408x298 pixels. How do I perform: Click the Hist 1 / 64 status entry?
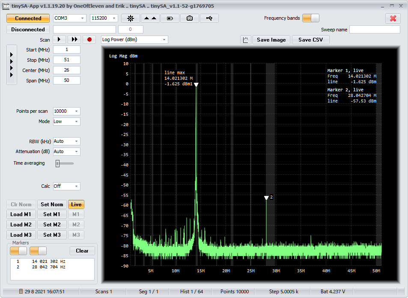point(191,292)
